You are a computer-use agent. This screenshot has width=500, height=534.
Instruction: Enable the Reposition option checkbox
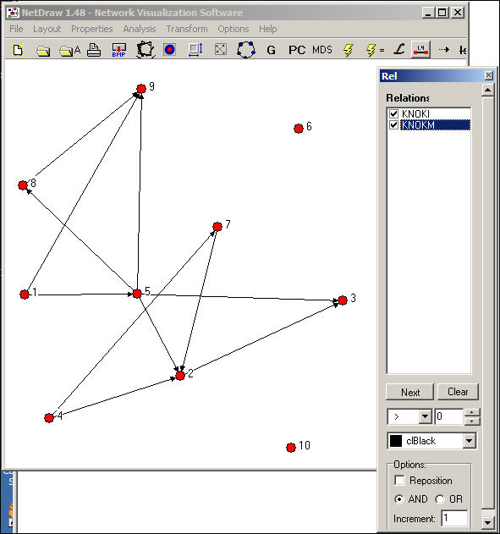coord(399,480)
